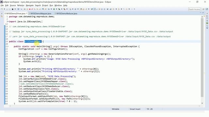Screen dimensions: 209x117
Task: Open the Search toolbar dropdown arrow
Action: (x=88, y=9)
